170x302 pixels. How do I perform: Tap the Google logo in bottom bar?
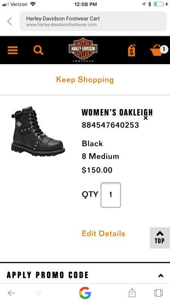click(x=85, y=293)
